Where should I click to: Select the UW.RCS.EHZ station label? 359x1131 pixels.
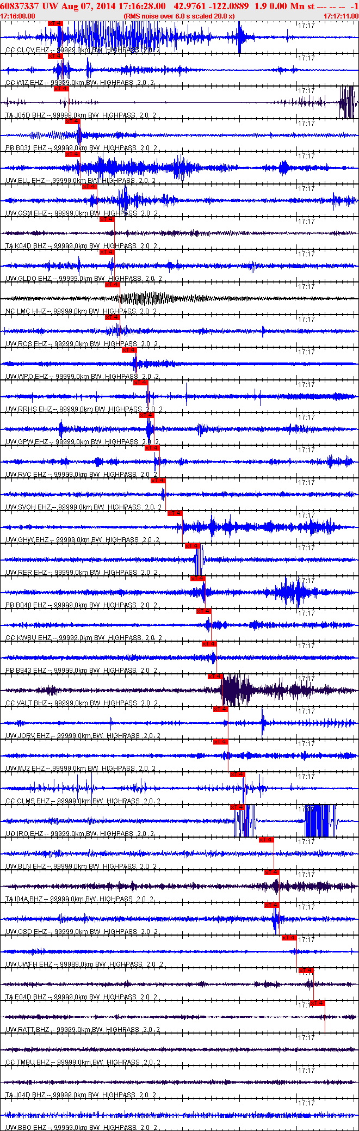coord(82,344)
